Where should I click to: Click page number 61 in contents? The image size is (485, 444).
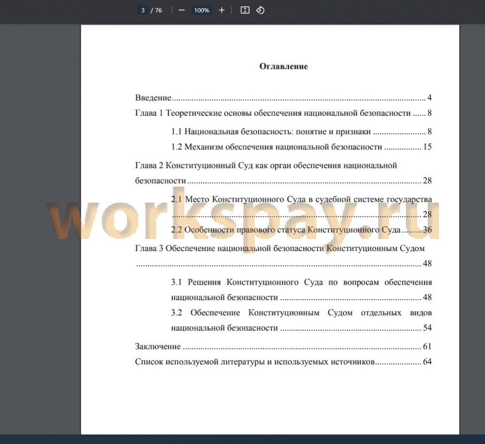coord(427,346)
